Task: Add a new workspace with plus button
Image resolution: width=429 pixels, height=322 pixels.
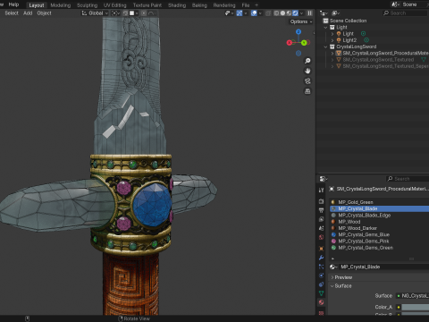Action: [257, 5]
